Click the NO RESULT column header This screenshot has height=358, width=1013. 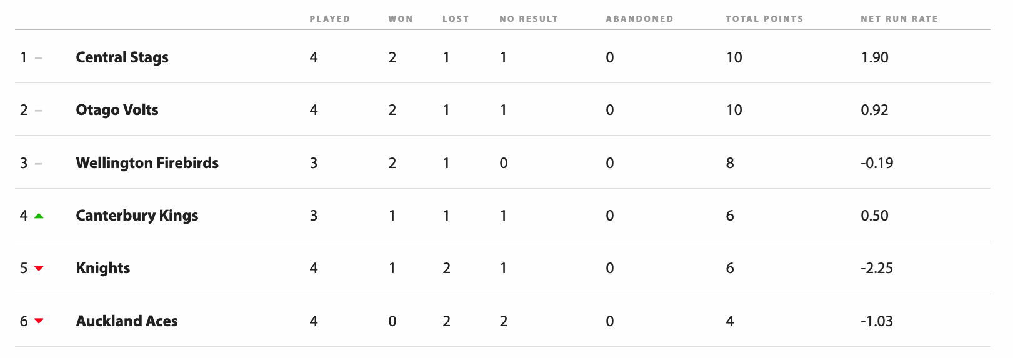(529, 19)
